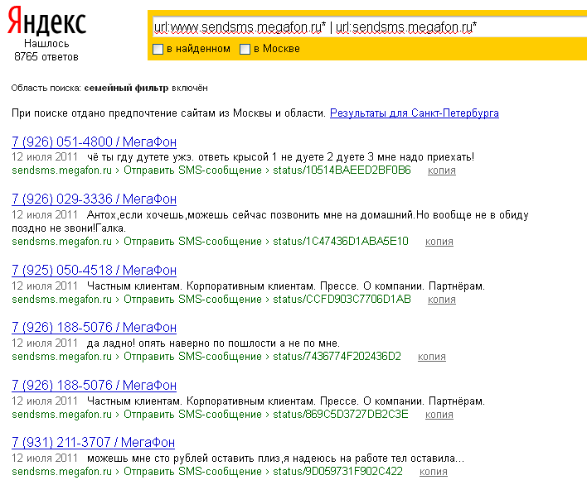Click green link status/CCFD903C7706D1AB
This screenshot has height=485, width=587.
342,300
